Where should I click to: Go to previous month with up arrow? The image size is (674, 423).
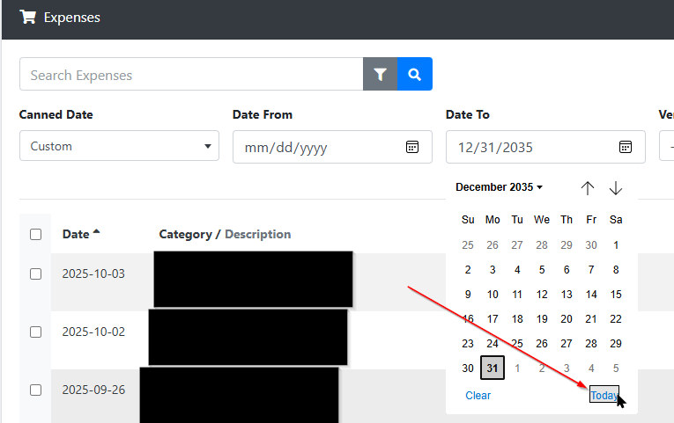[588, 188]
